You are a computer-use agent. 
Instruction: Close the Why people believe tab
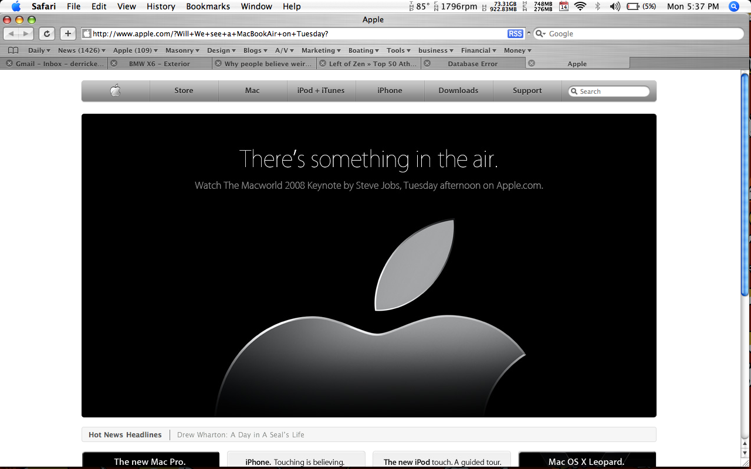(218, 63)
